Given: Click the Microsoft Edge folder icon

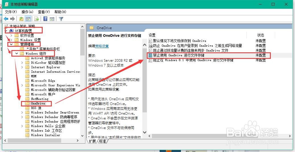Looking at the screenshot, I should pyautogui.click(x=28, y=81).
